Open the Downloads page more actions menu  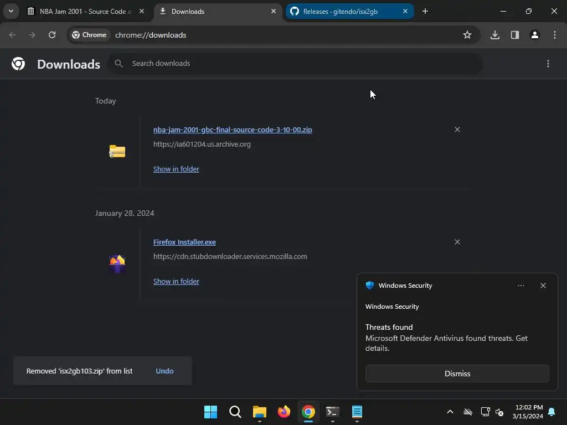point(548,64)
